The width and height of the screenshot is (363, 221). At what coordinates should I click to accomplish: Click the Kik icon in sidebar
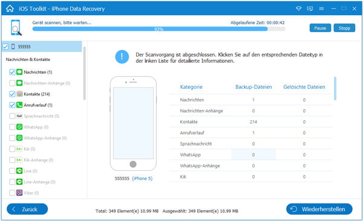(19, 149)
